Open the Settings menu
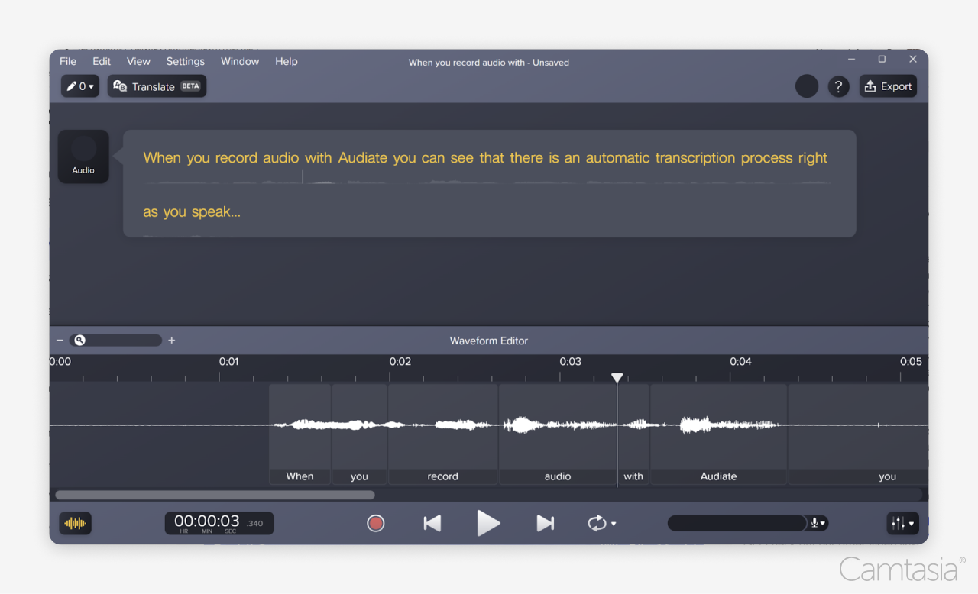Viewport: 978px width, 594px height. pos(186,61)
